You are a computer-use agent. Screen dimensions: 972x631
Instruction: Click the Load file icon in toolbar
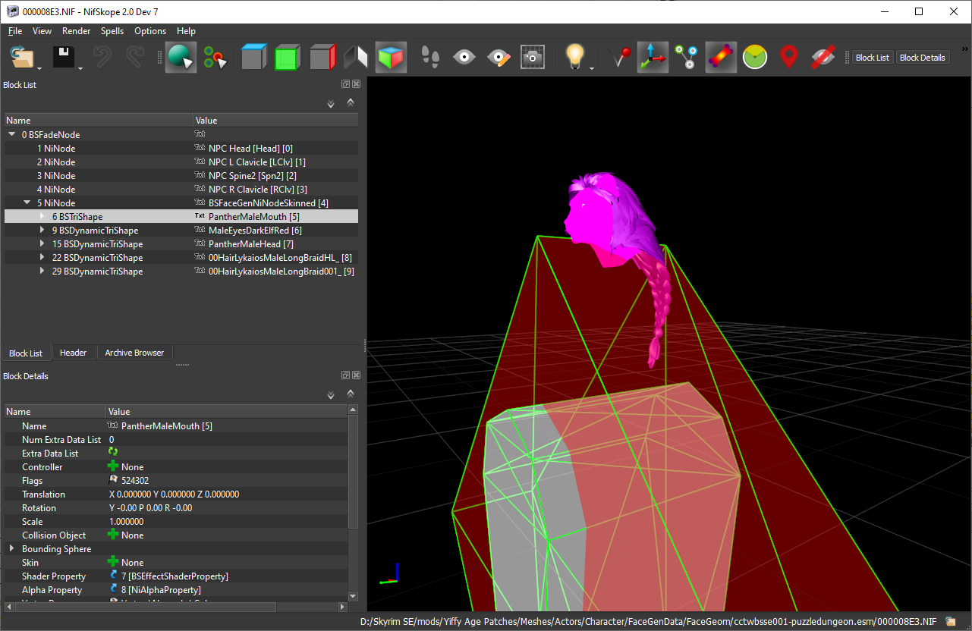pos(23,58)
